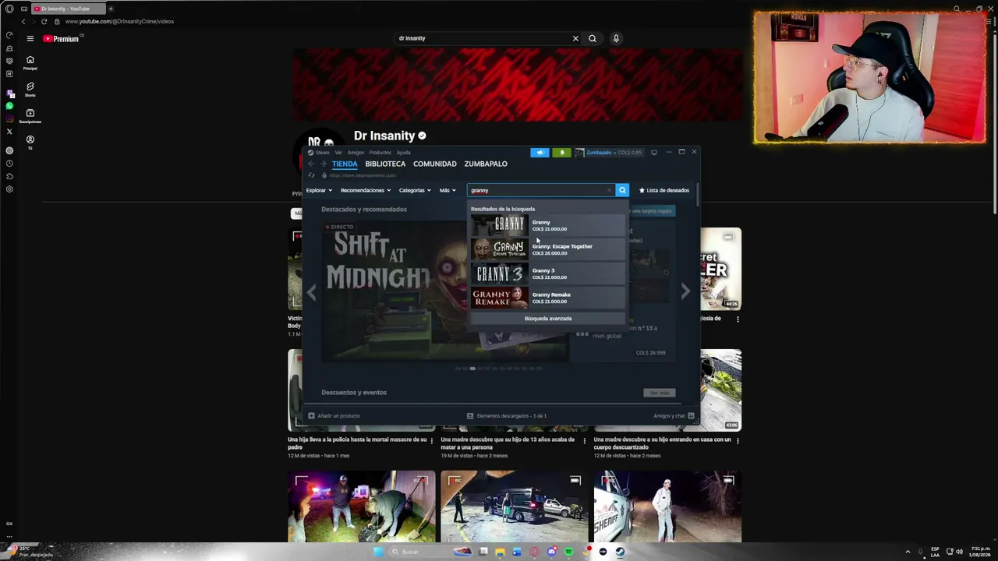Refresh the Steam store page
The width and height of the screenshot is (998, 561).
(311, 175)
